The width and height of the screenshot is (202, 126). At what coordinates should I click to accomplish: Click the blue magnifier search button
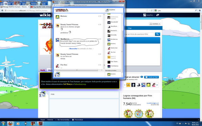pos(157,34)
